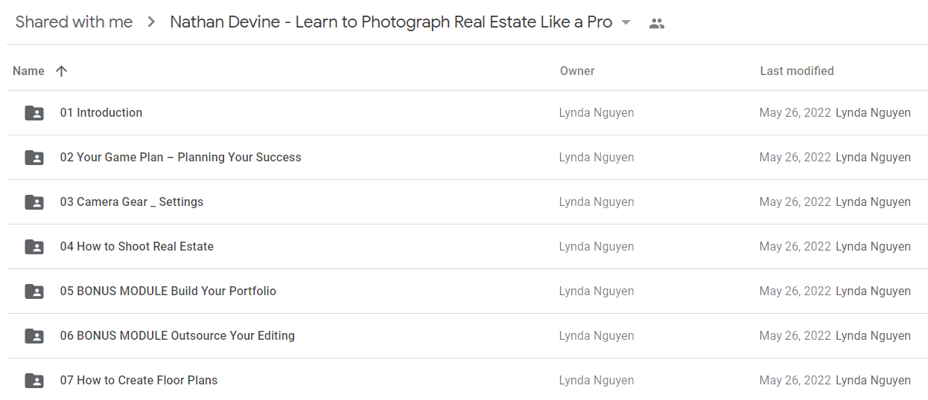Click the shared folder icon for 01 Introduction

tap(34, 113)
